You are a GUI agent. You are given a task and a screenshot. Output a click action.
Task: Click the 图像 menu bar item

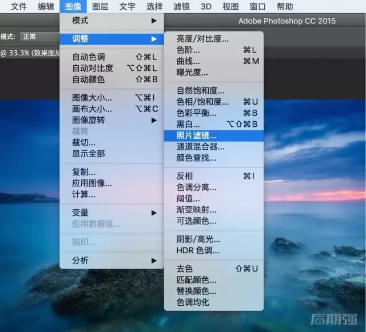(73, 6)
